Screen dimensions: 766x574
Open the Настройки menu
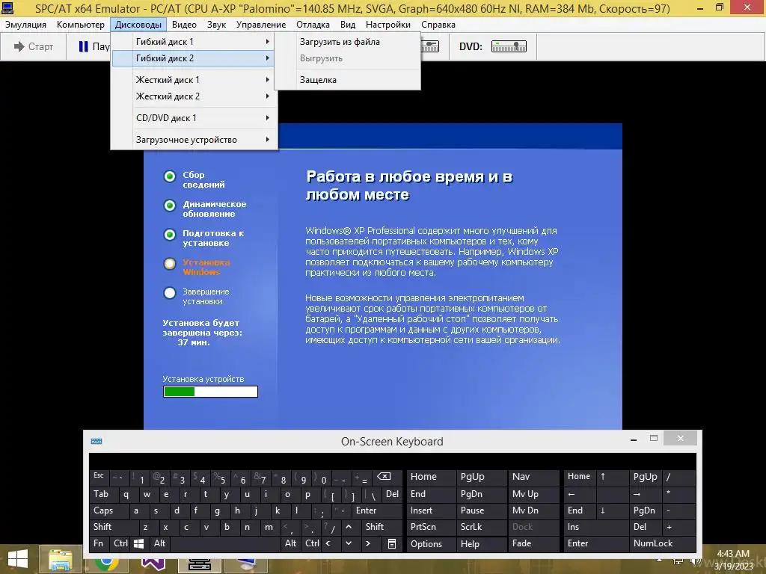point(388,25)
